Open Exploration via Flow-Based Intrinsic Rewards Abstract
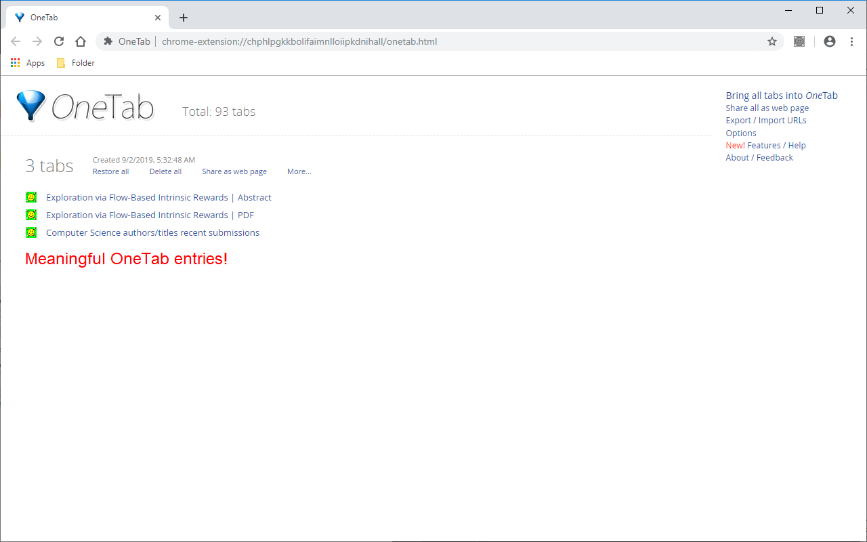Screen dimensions: 867x542 158,197
